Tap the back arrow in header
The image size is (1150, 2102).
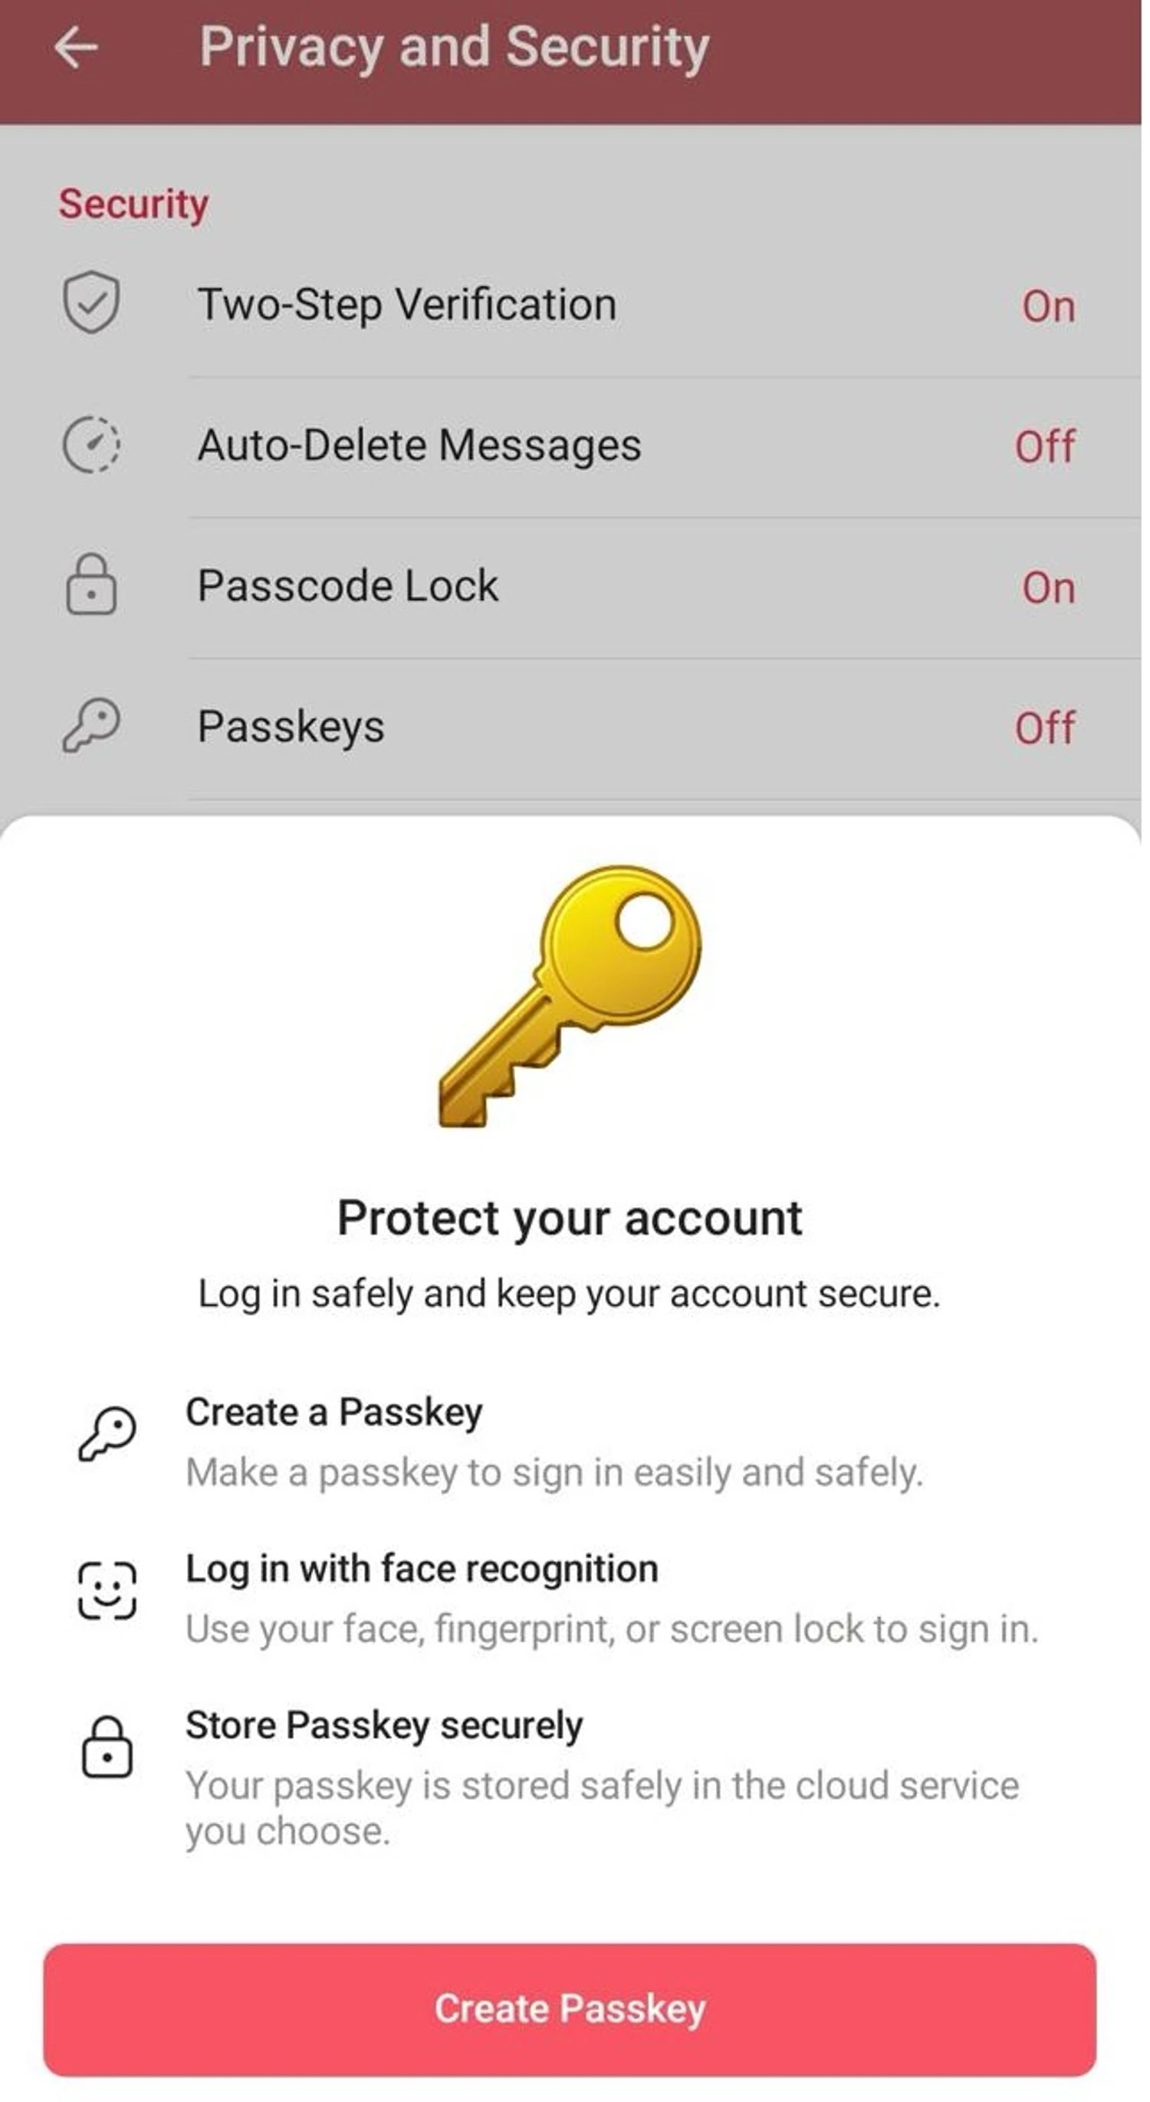click(76, 48)
